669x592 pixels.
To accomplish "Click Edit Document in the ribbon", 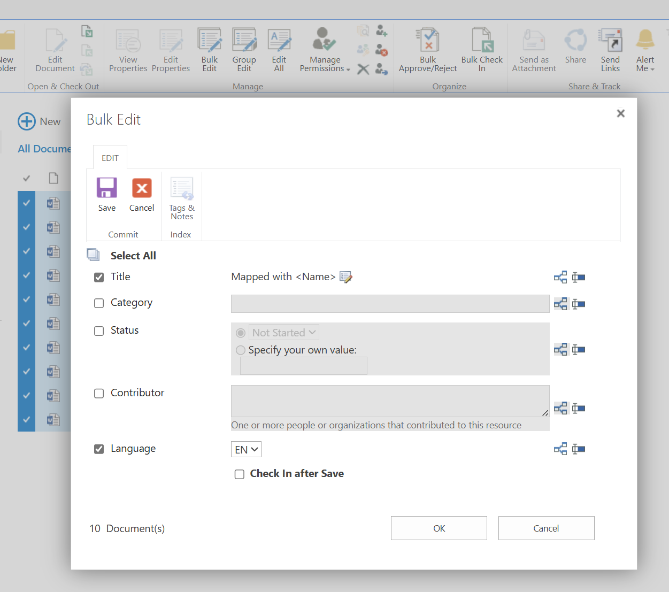I will (x=55, y=50).
